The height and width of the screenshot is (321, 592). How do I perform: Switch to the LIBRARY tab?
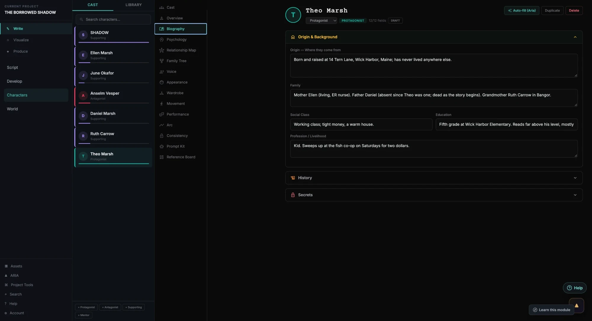point(133,5)
